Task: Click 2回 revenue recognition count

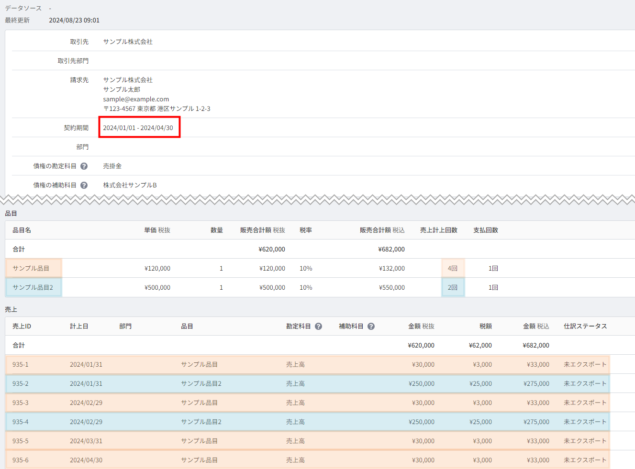Action: 453,287
